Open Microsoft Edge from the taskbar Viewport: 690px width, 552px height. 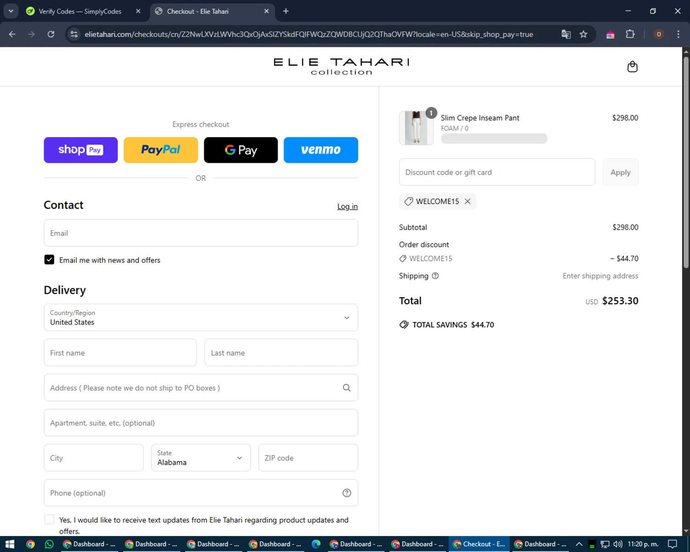tap(316, 544)
